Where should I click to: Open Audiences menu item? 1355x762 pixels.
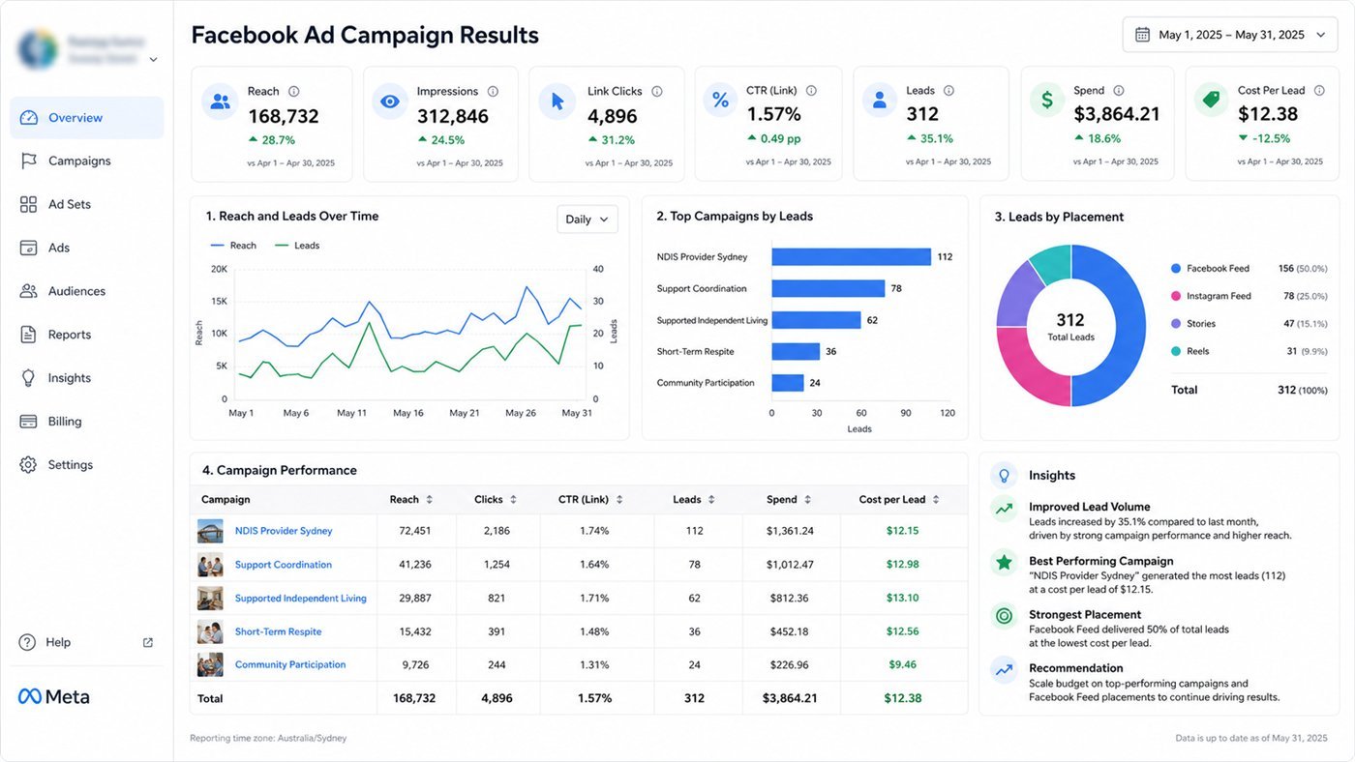pos(87,291)
